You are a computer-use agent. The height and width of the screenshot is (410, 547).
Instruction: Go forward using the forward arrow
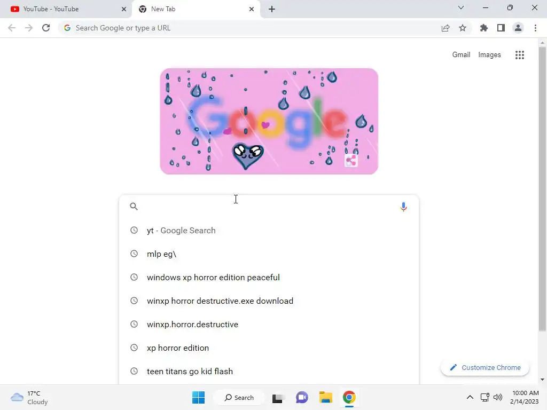pos(29,28)
